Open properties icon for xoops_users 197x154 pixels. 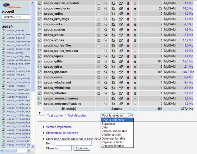(x=121, y=77)
